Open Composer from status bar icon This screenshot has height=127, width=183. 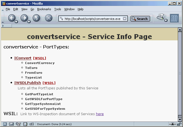coord(18,124)
